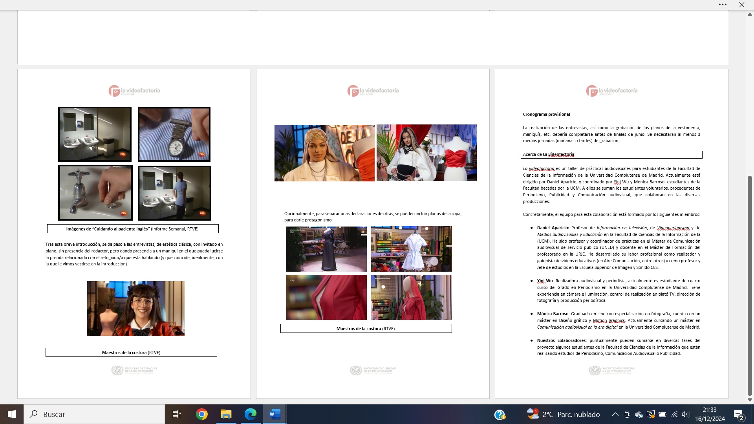
Task: Select the nurse washing hands image
Action: pos(174,193)
